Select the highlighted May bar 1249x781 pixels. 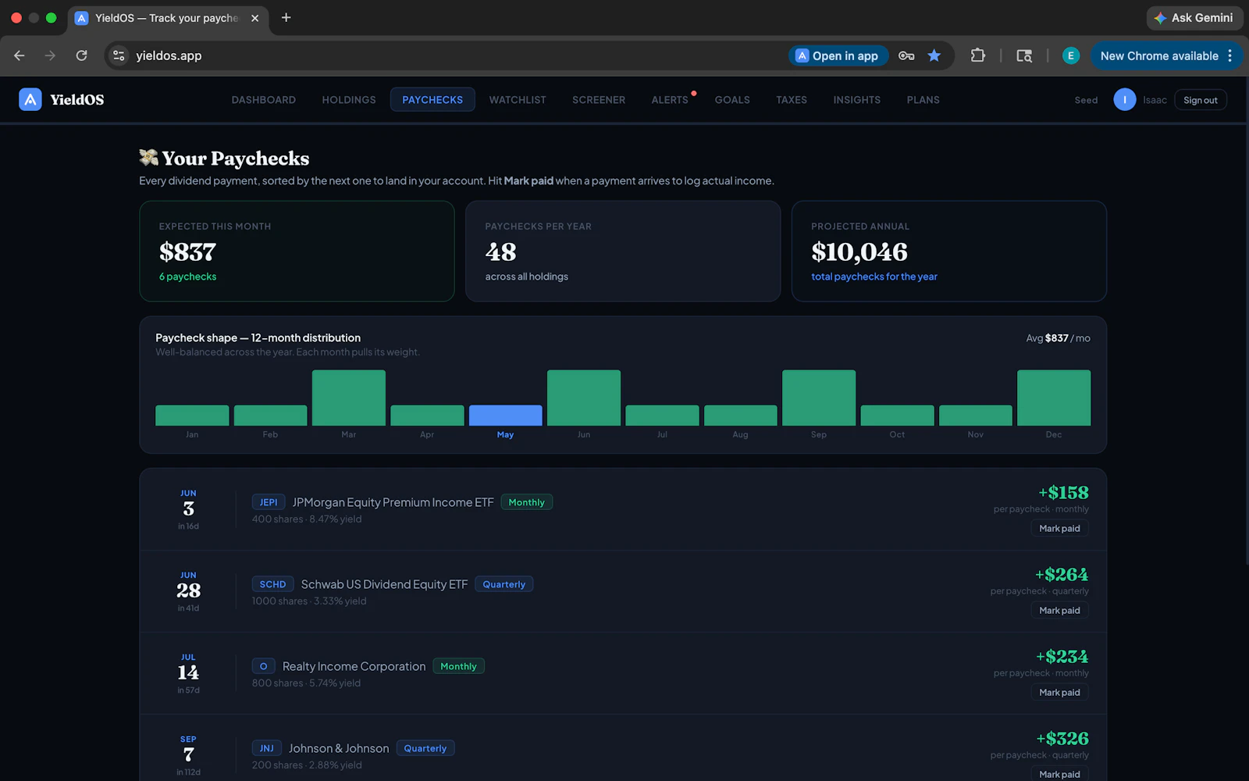506,415
